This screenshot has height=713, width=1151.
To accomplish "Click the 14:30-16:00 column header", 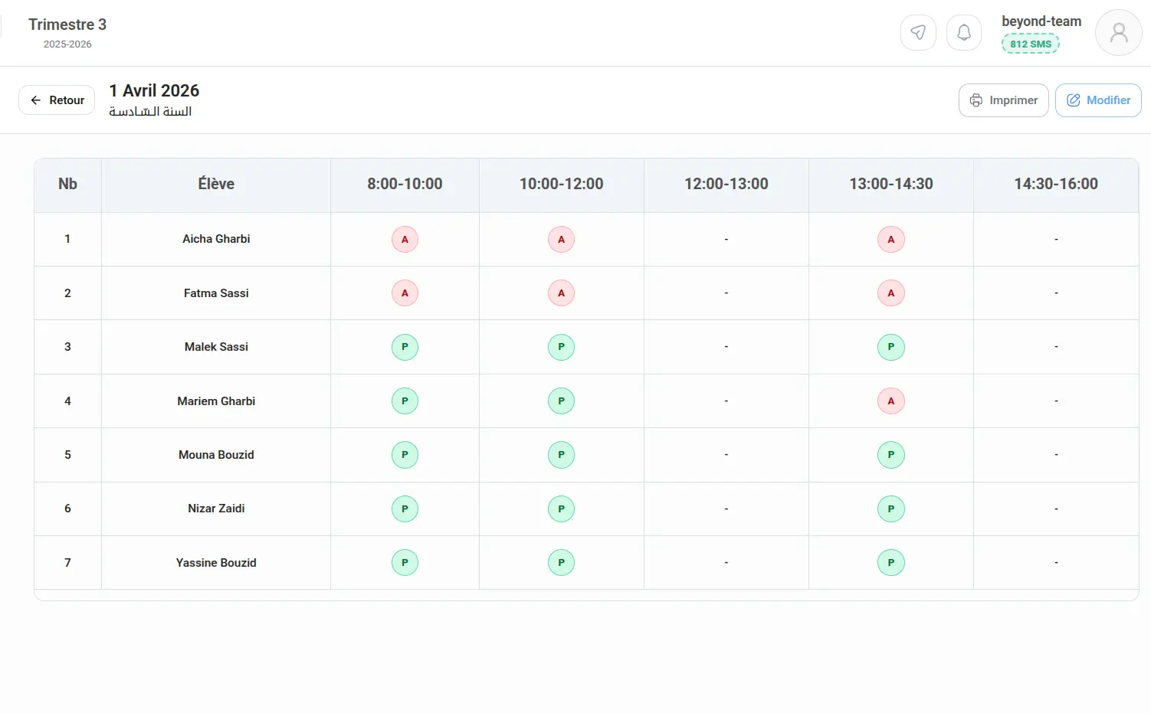I will (x=1056, y=185).
